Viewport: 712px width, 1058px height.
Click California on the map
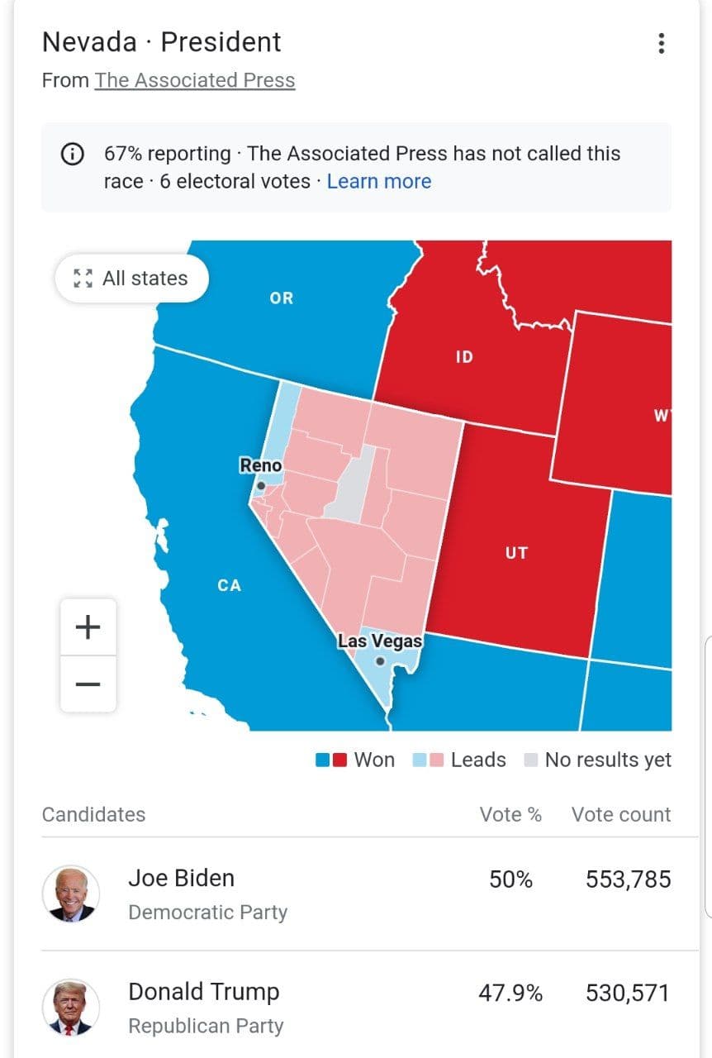click(x=229, y=585)
